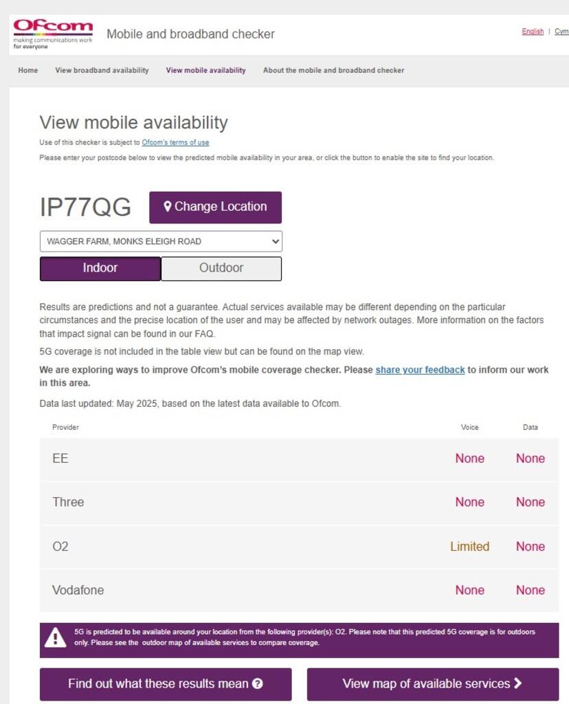Select the Indoor coverage toggle
This screenshot has width=569, height=704.
(100, 268)
